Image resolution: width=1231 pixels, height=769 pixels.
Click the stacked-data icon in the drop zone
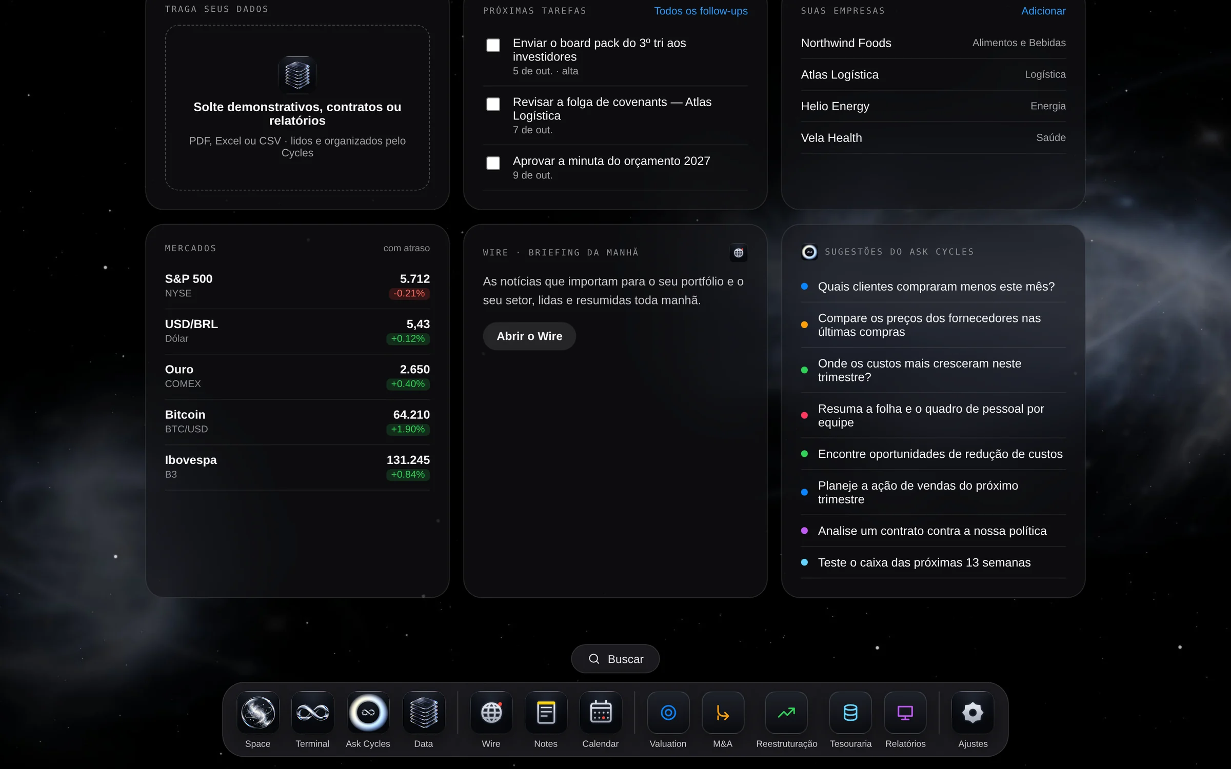pyautogui.click(x=297, y=75)
